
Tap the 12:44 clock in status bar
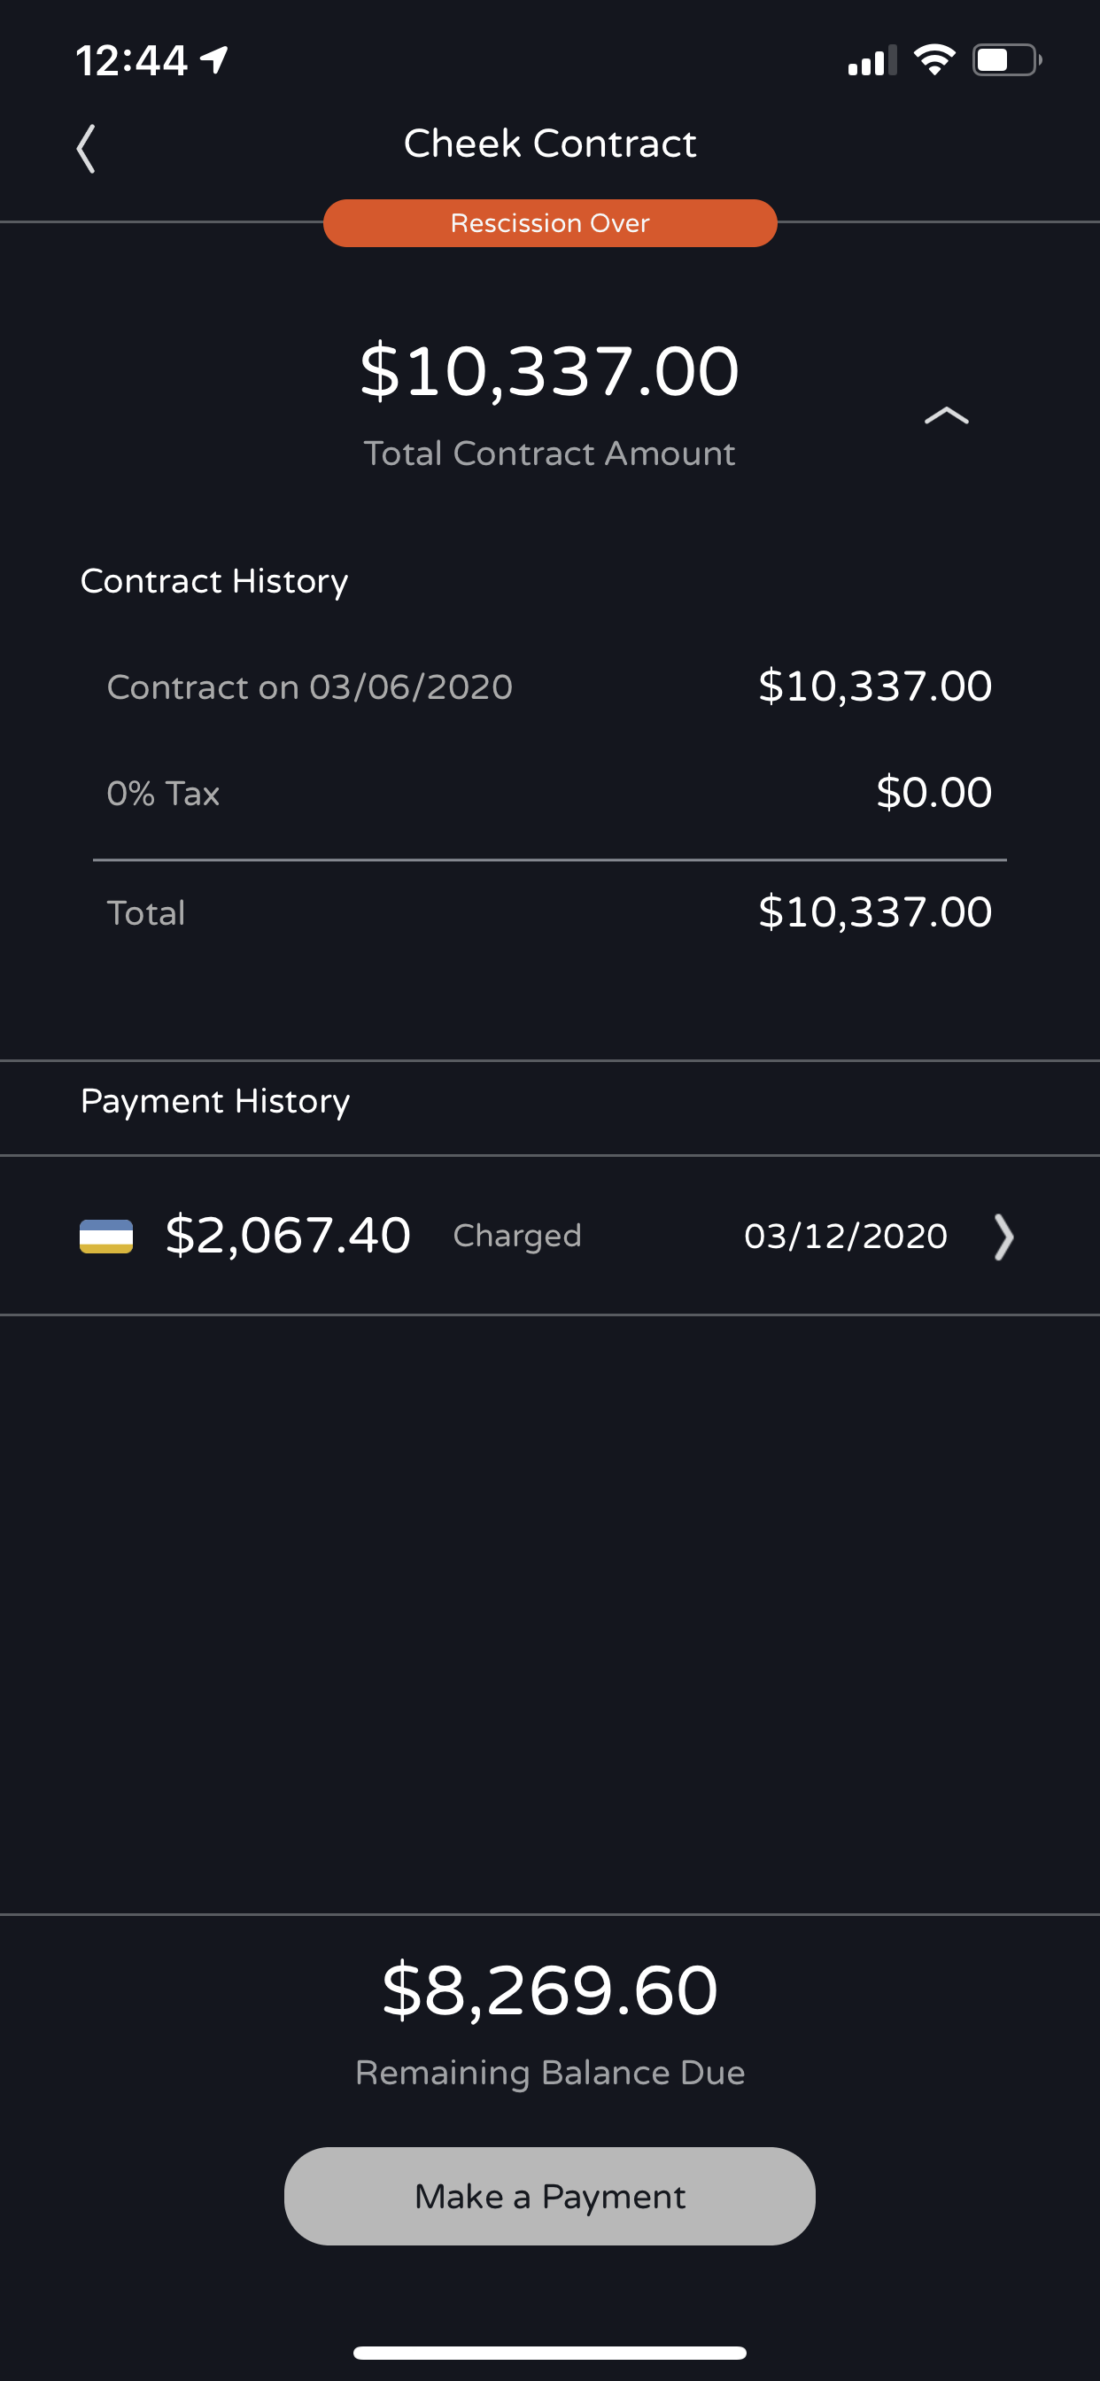131,61
